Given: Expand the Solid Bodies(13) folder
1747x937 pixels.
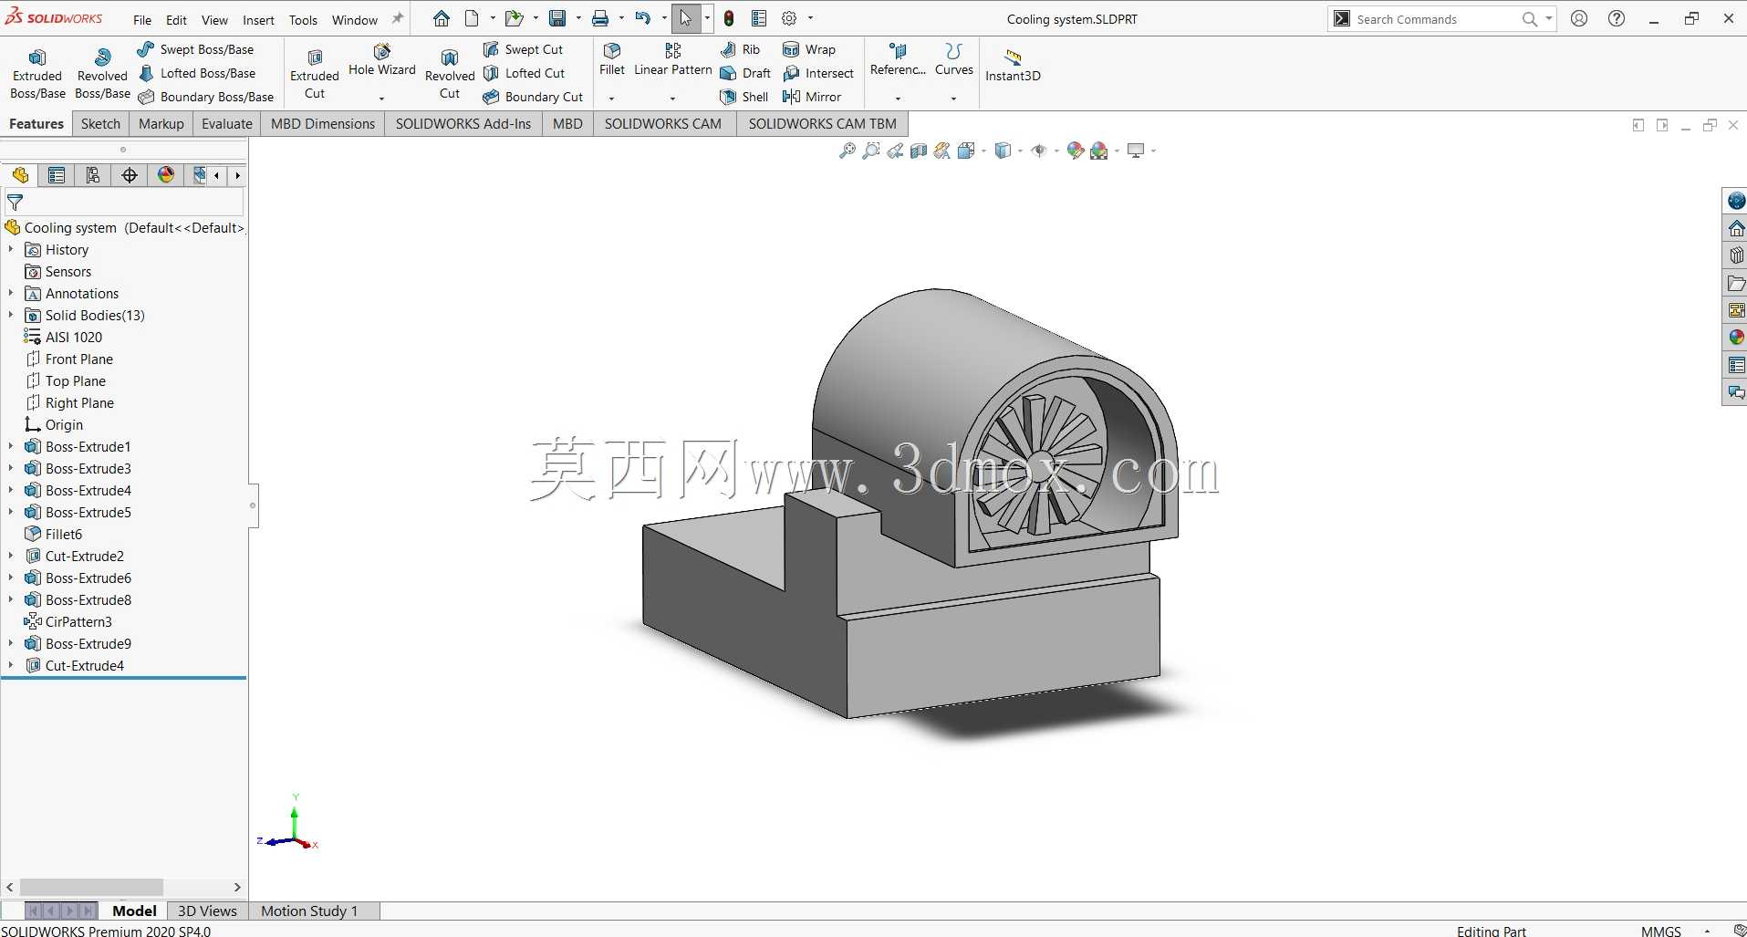Looking at the screenshot, I should pyautogui.click(x=11, y=315).
